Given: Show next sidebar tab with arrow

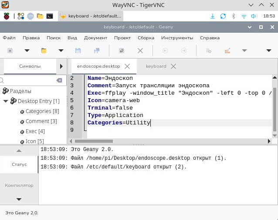Looking at the screenshot, I should pos(61,66).
